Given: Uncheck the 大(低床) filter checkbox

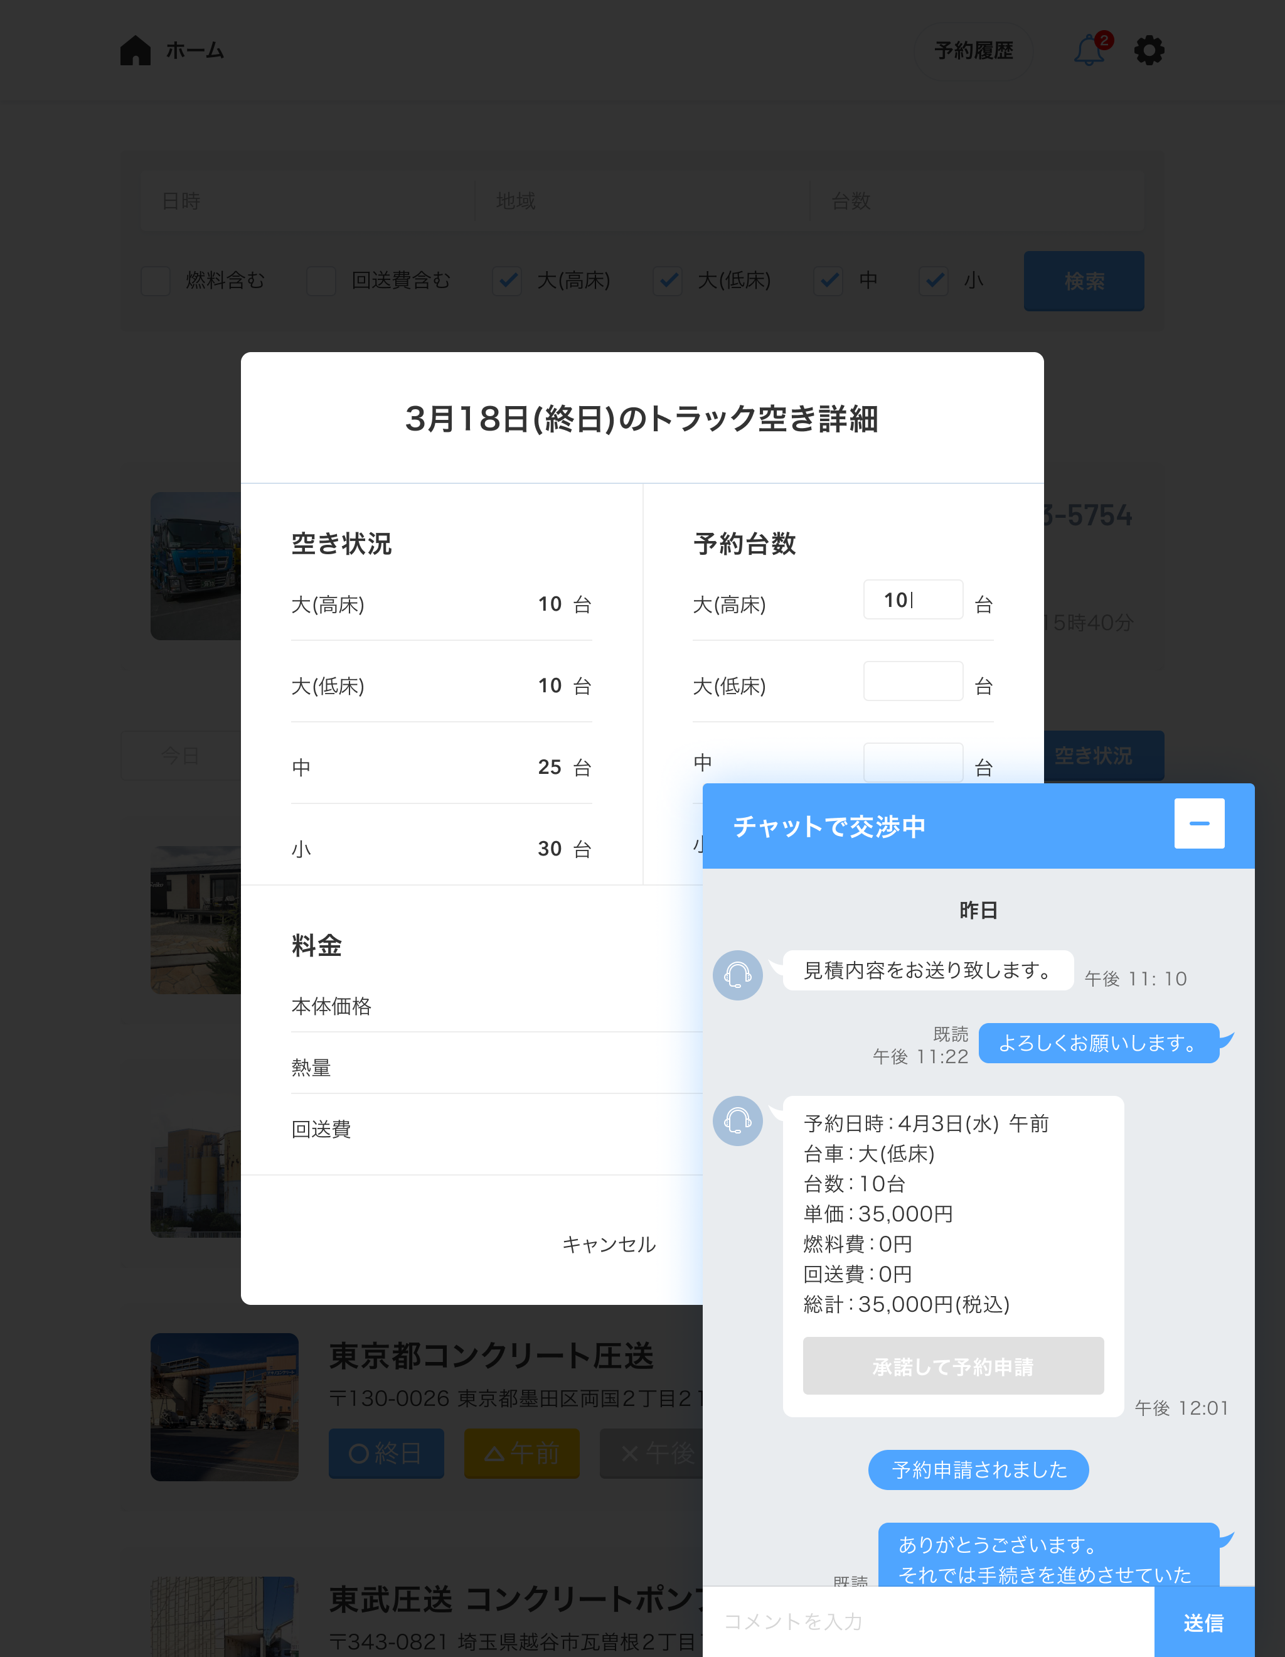Looking at the screenshot, I should click(x=668, y=281).
